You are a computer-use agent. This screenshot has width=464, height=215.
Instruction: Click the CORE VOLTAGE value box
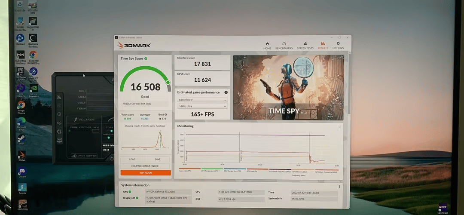pos(95,131)
